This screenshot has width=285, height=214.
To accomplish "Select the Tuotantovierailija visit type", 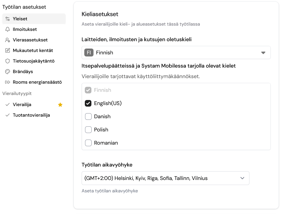I will tap(31, 115).
